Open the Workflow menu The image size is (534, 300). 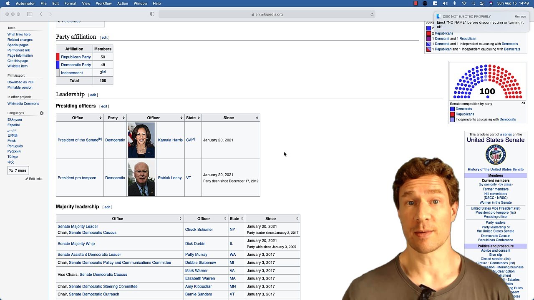(x=103, y=3)
